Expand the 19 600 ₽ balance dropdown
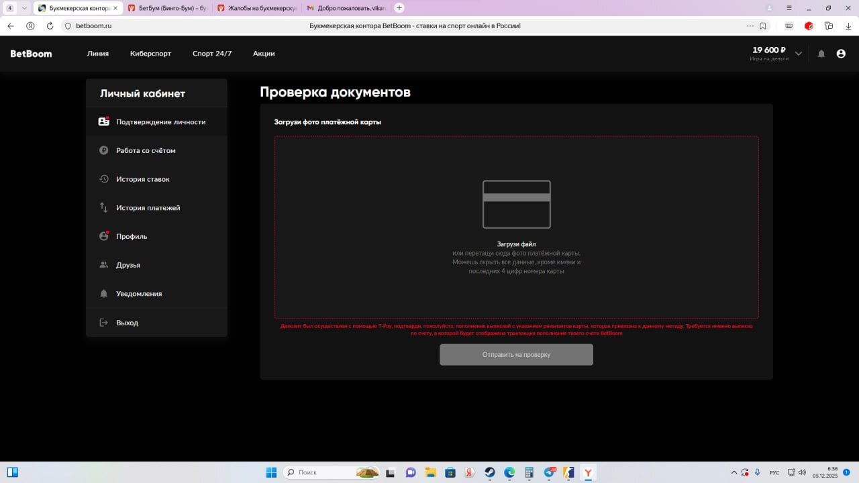 (x=798, y=54)
